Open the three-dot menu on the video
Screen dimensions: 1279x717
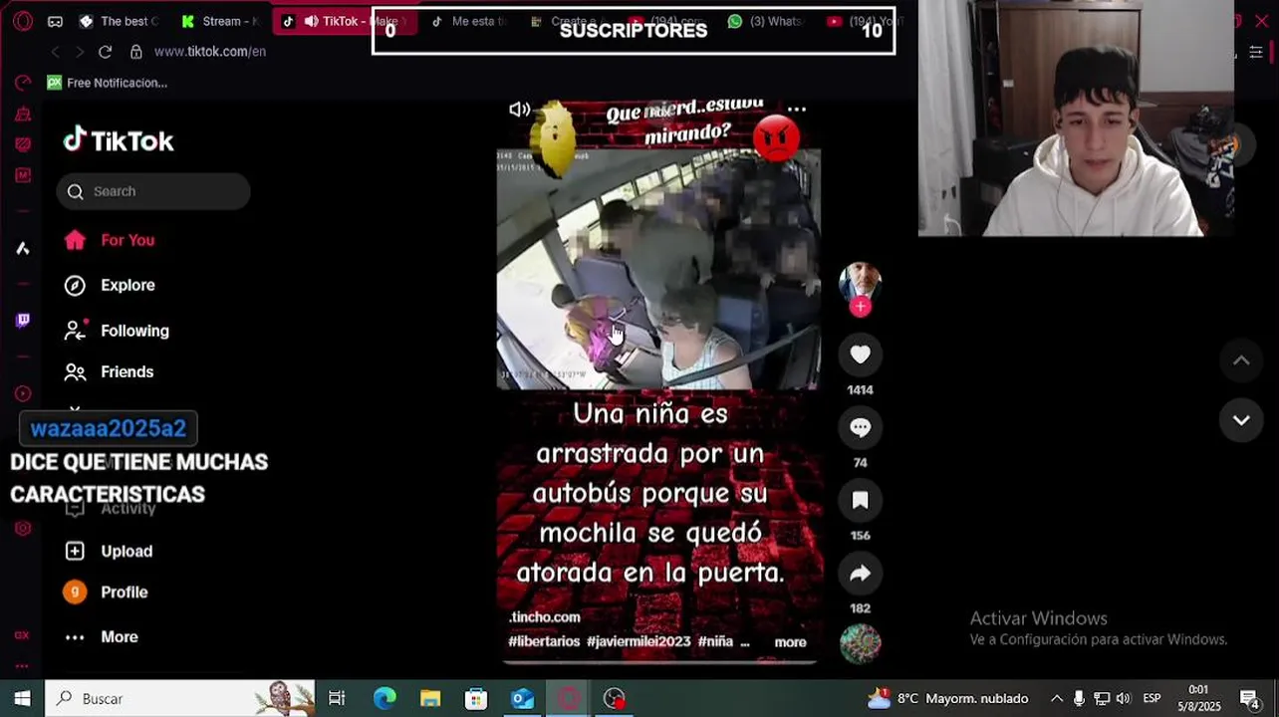coord(797,110)
